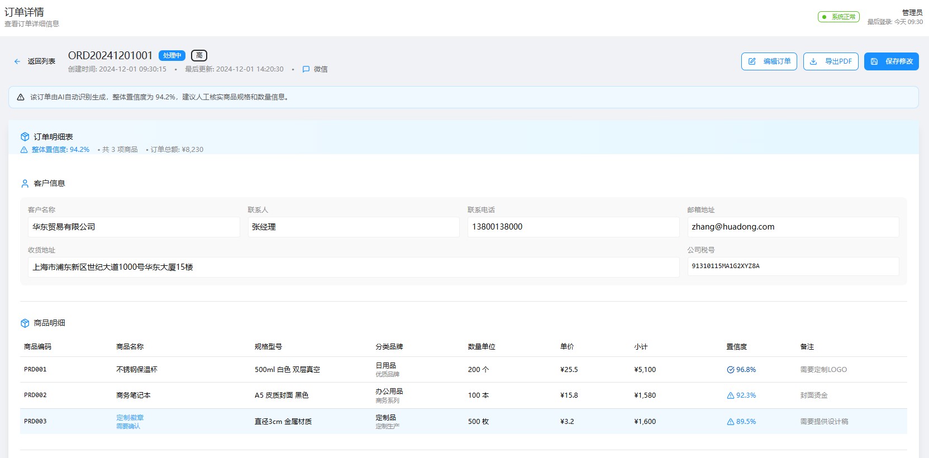
Task: Click the back arrow icon beside 返回列表
Action: pyautogui.click(x=17, y=61)
